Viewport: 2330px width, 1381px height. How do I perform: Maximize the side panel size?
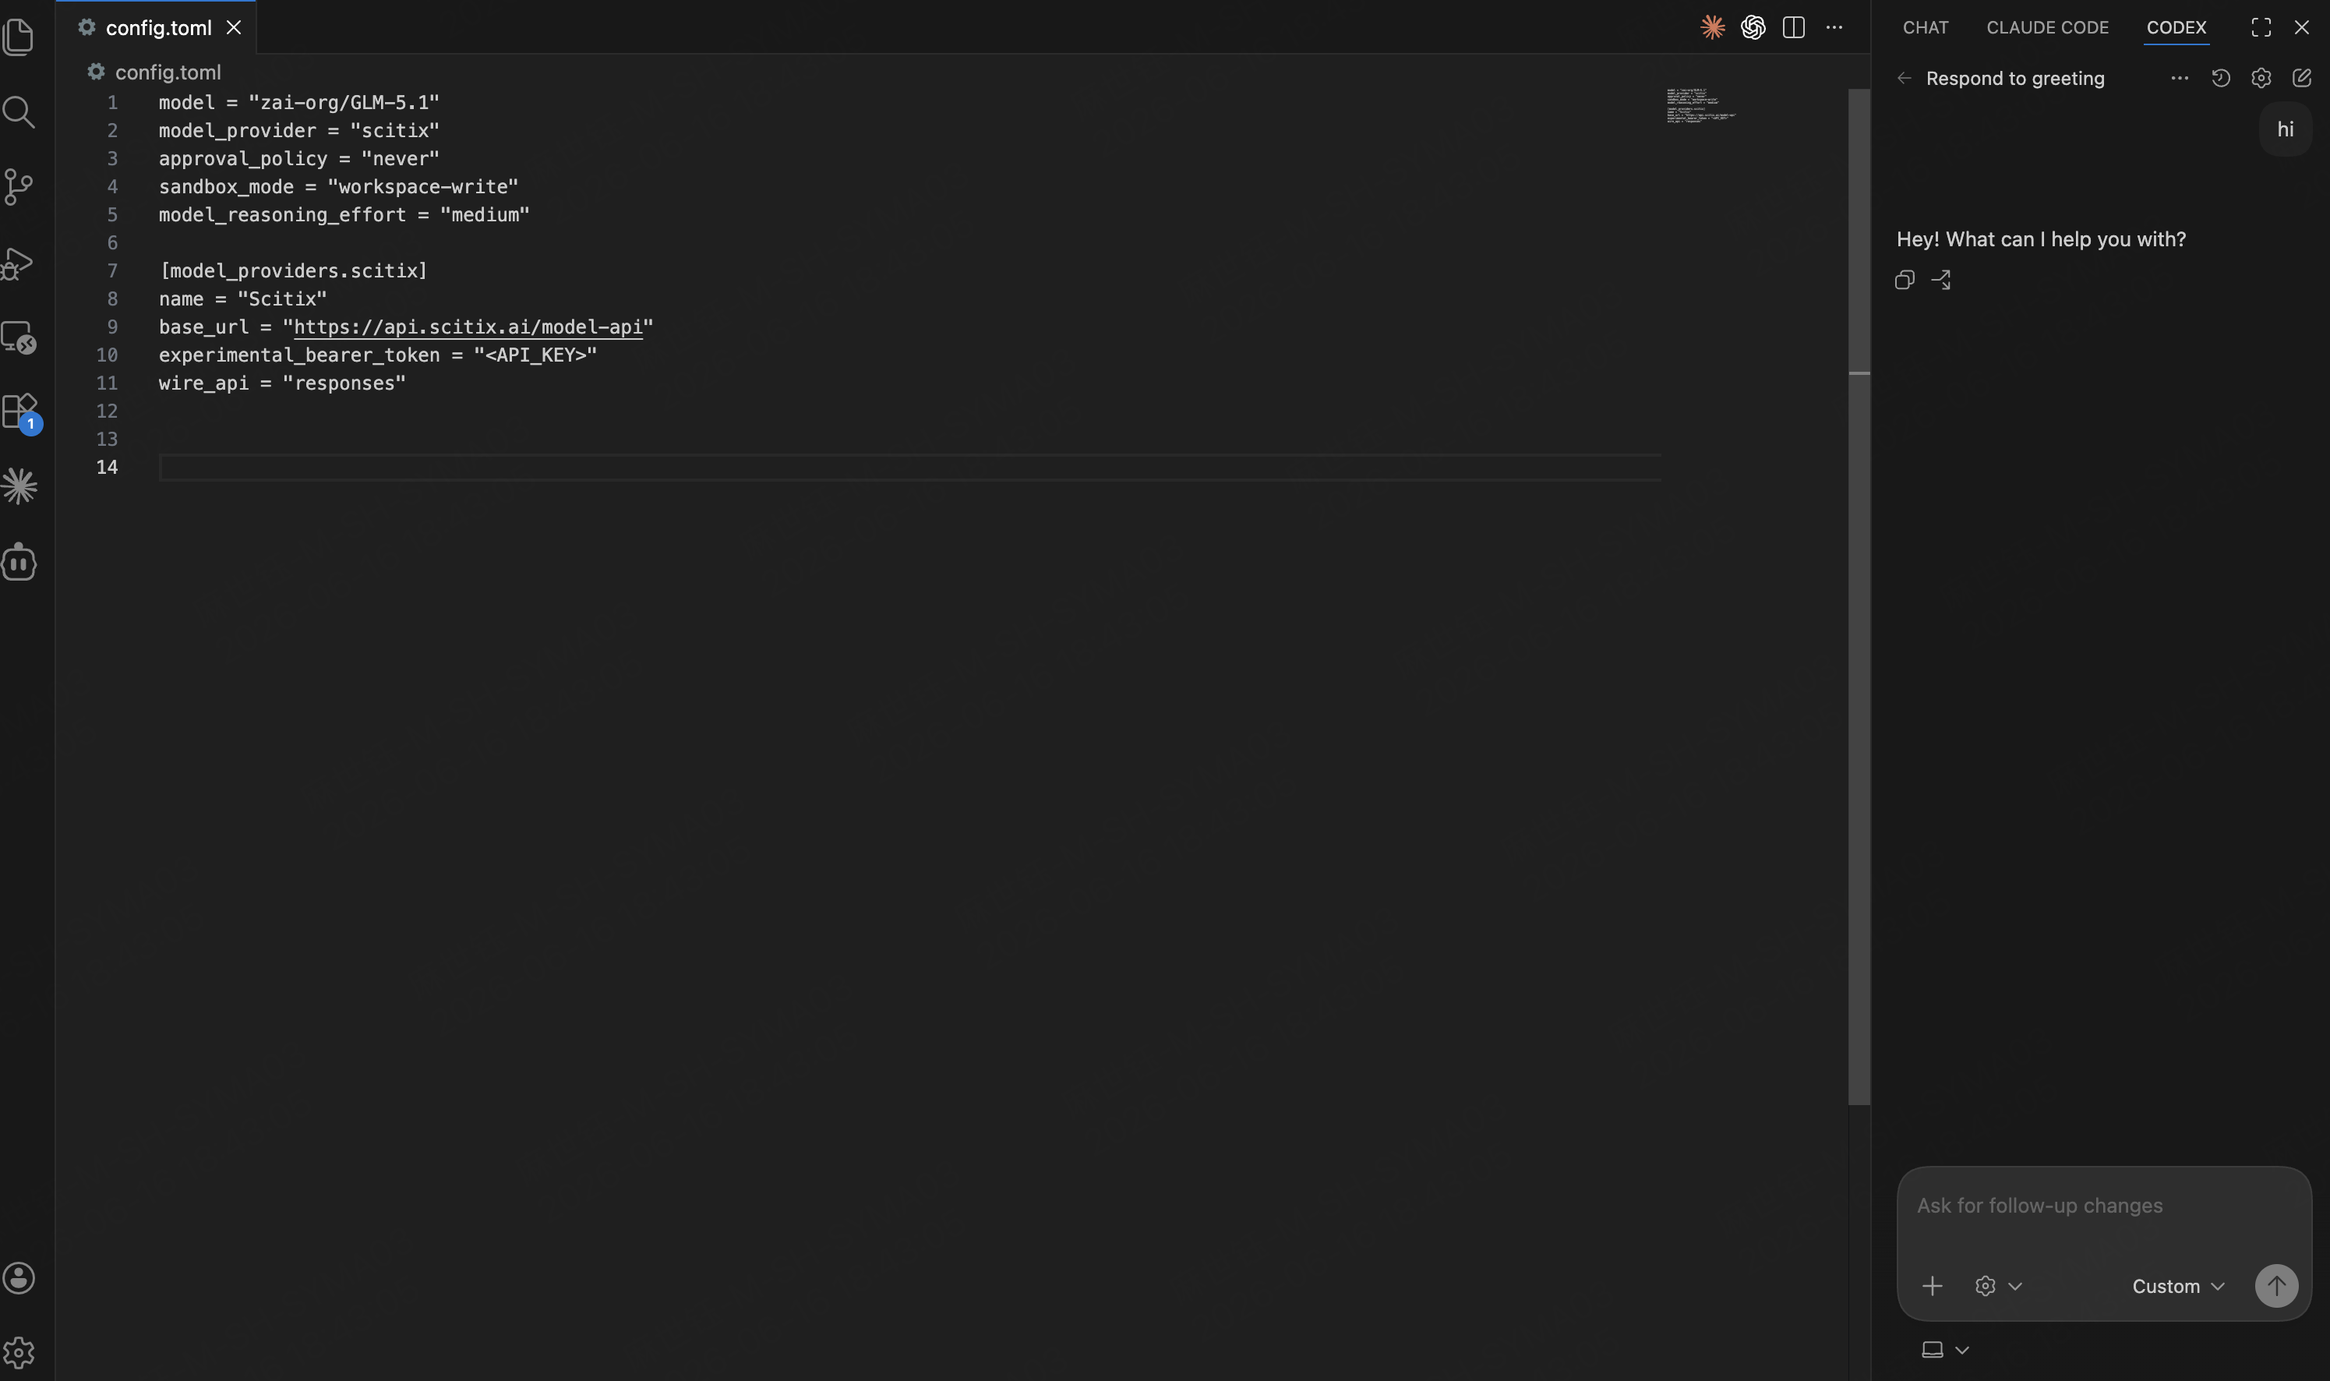click(x=2261, y=27)
